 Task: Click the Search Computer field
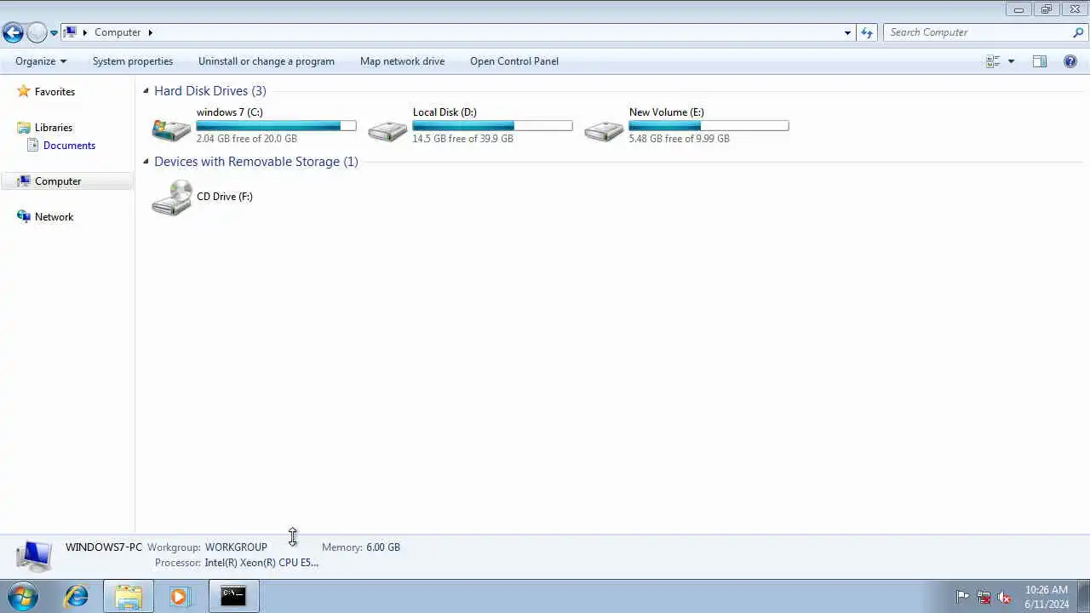[976, 32]
